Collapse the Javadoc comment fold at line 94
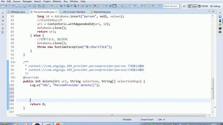This screenshot has height=125, width=223. click(x=15, y=62)
